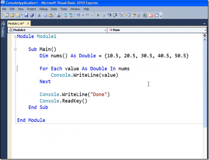Open active documents list dropdown arrow
This screenshot has width=209, height=160.
pos(205,24)
